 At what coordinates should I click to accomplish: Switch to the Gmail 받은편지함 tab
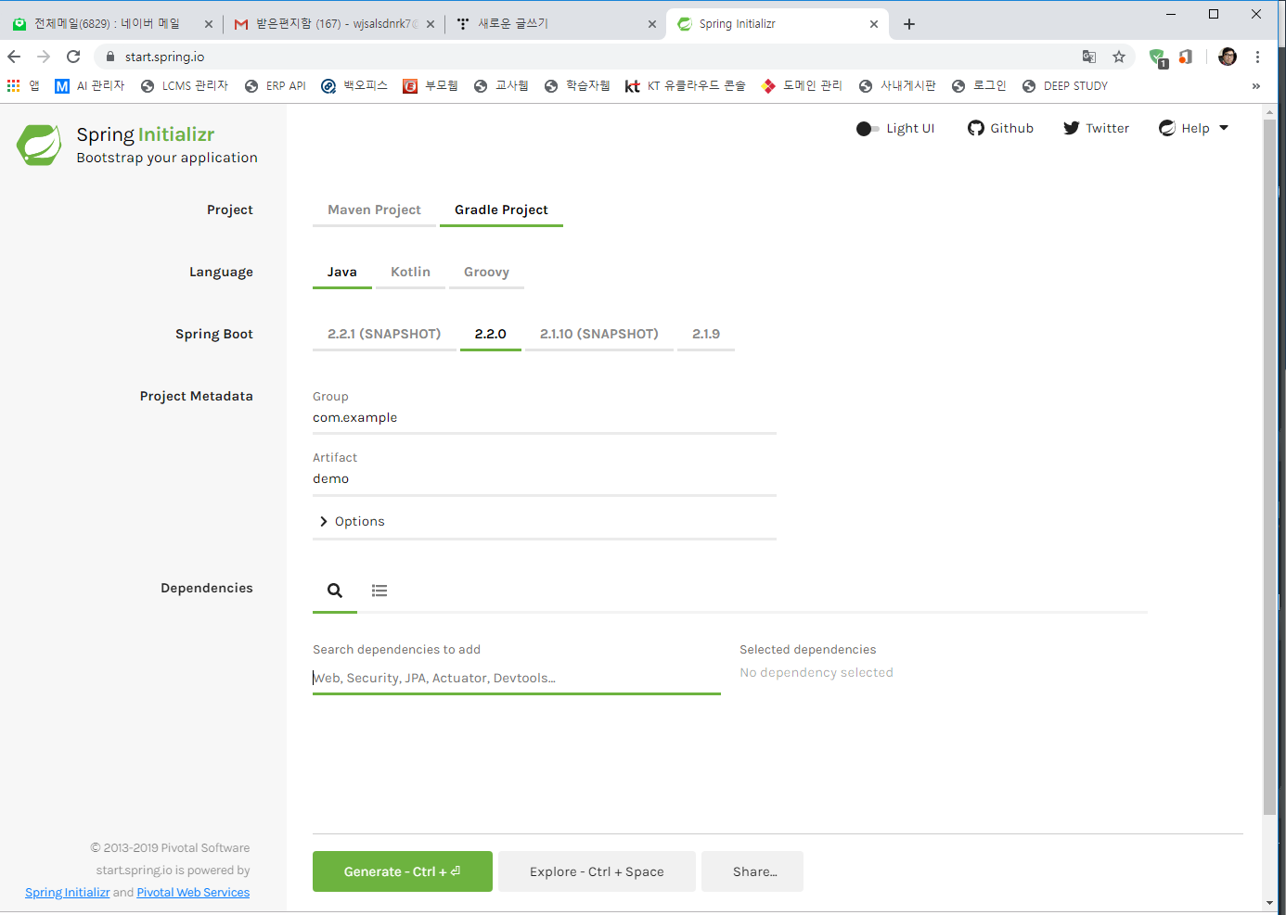pyautogui.click(x=333, y=24)
